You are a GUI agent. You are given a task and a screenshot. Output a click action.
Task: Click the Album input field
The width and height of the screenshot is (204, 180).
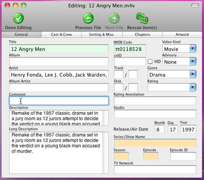coord(59,61)
